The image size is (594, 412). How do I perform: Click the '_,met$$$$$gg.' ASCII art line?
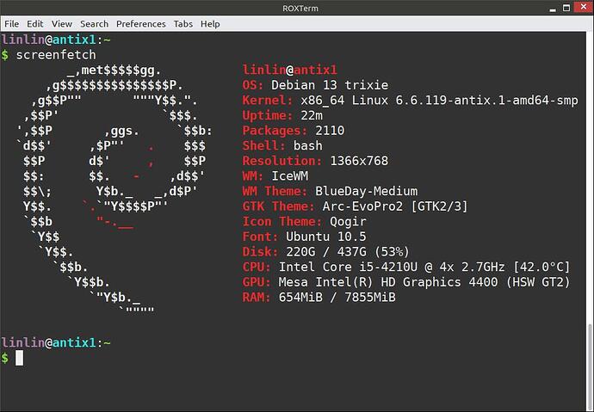click(114, 70)
